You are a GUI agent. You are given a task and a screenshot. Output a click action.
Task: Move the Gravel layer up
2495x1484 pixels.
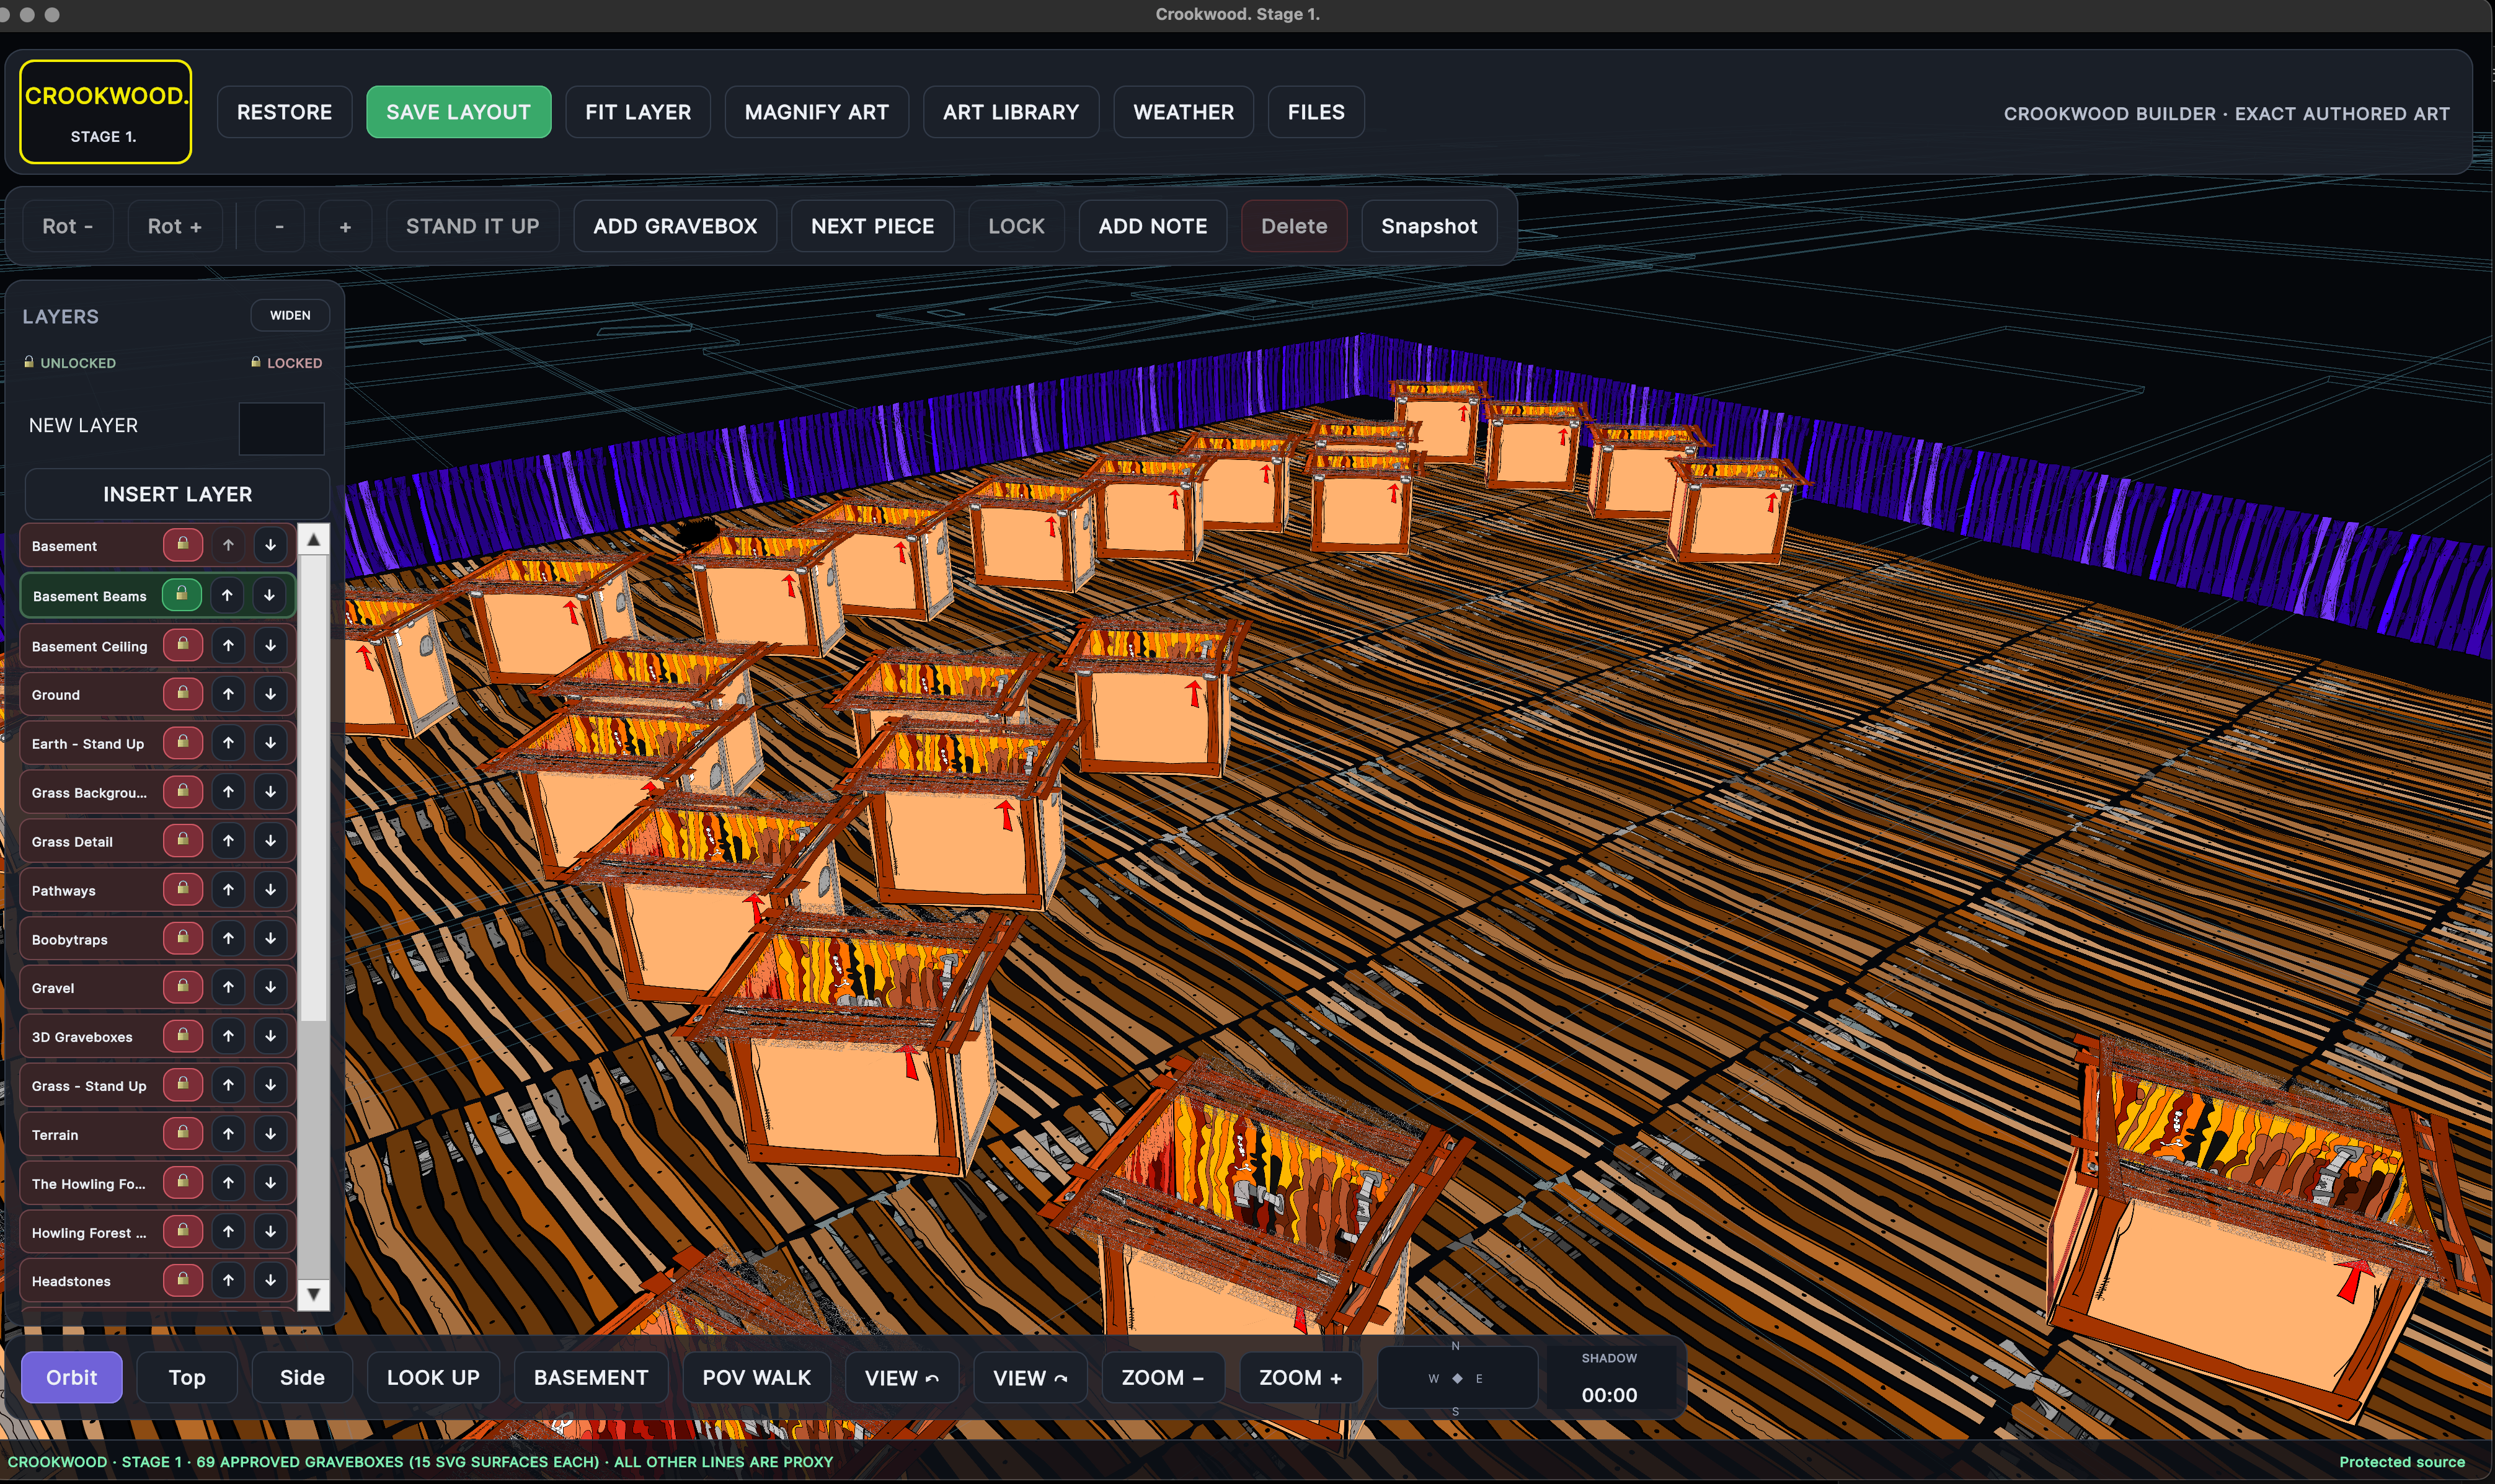228,987
